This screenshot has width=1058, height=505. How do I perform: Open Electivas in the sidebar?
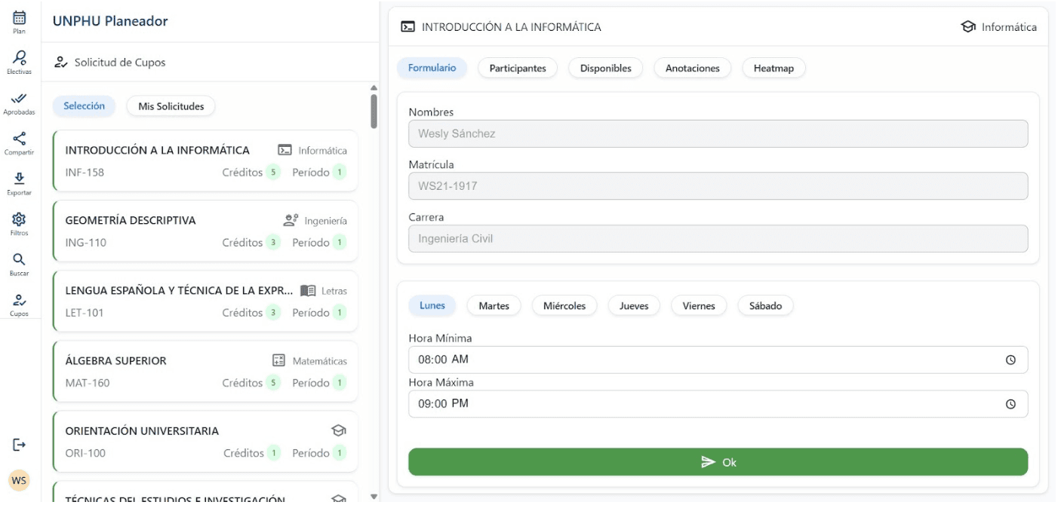click(19, 57)
